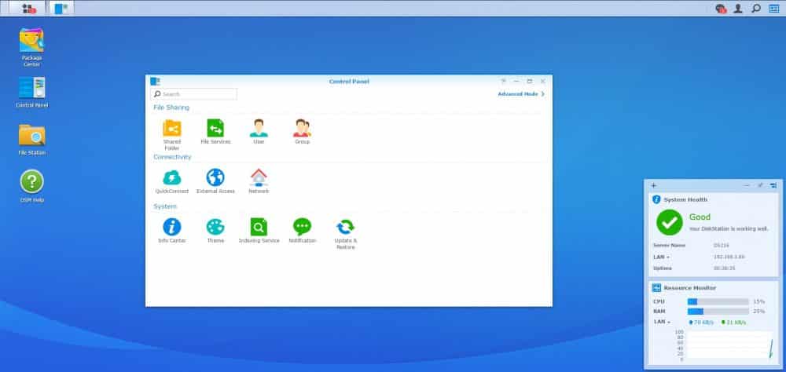Switch to Advanced Mode

(x=521, y=94)
